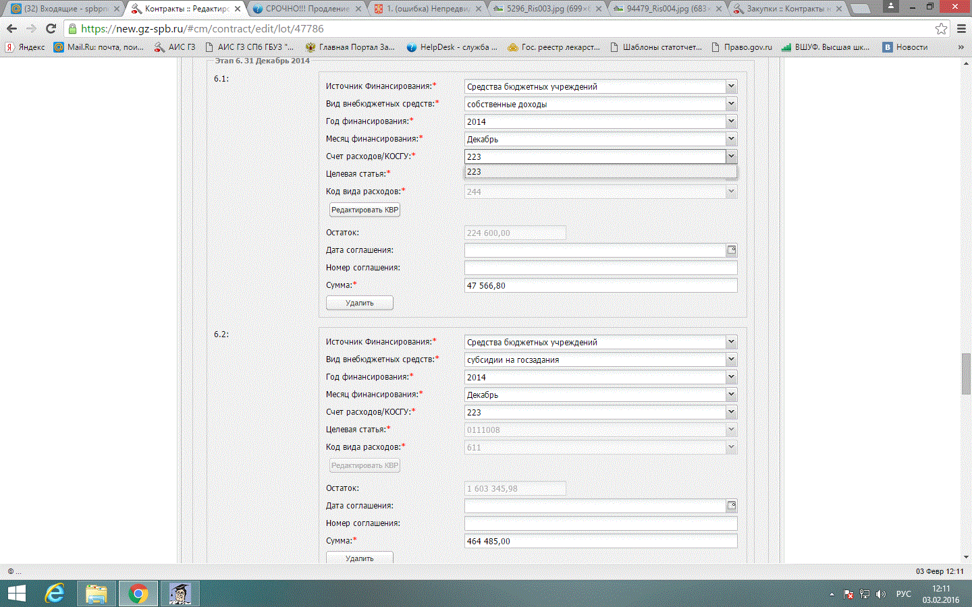This screenshot has height=607, width=972.
Task: Open the clock showing 12:11 in the taskbar
Action: pos(941,594)
